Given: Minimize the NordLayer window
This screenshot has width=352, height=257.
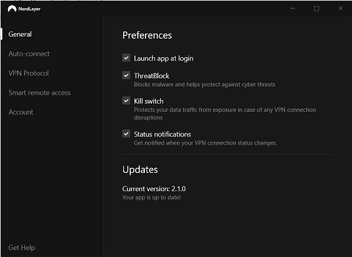Looking at the screenshot, I should pos(293,8).
